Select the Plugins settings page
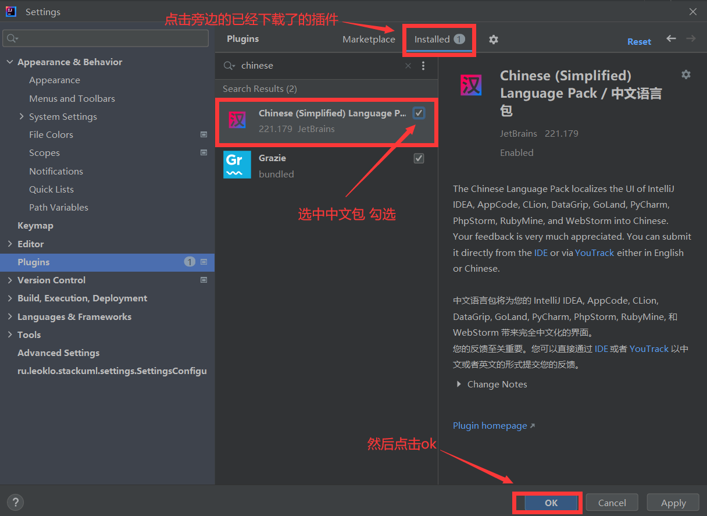Image resolution: width=707 pixels, height=516 pixels. coord(107,262)
